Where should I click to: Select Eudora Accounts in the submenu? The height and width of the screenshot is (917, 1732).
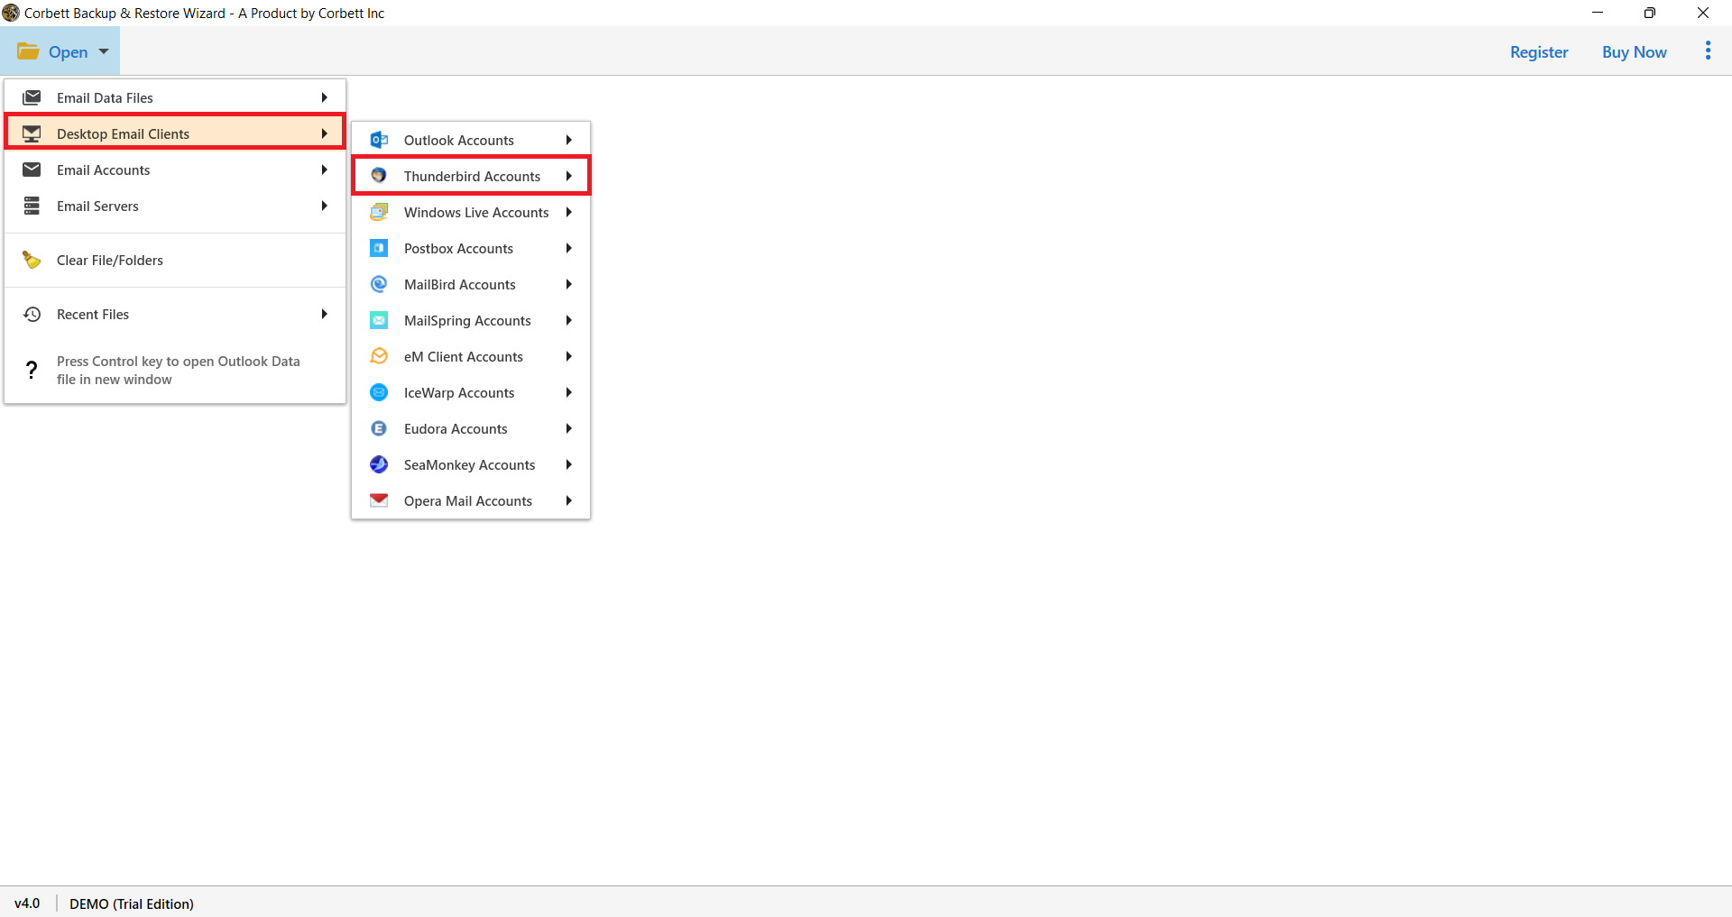[471, 428]
